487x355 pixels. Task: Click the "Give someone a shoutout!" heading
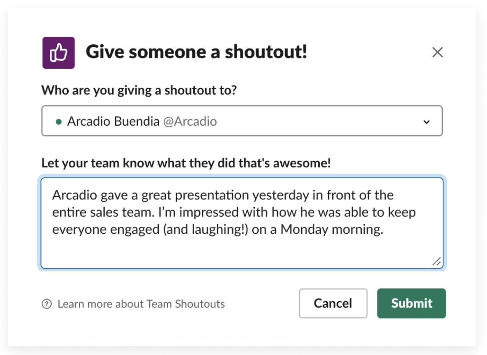point(196,52)
